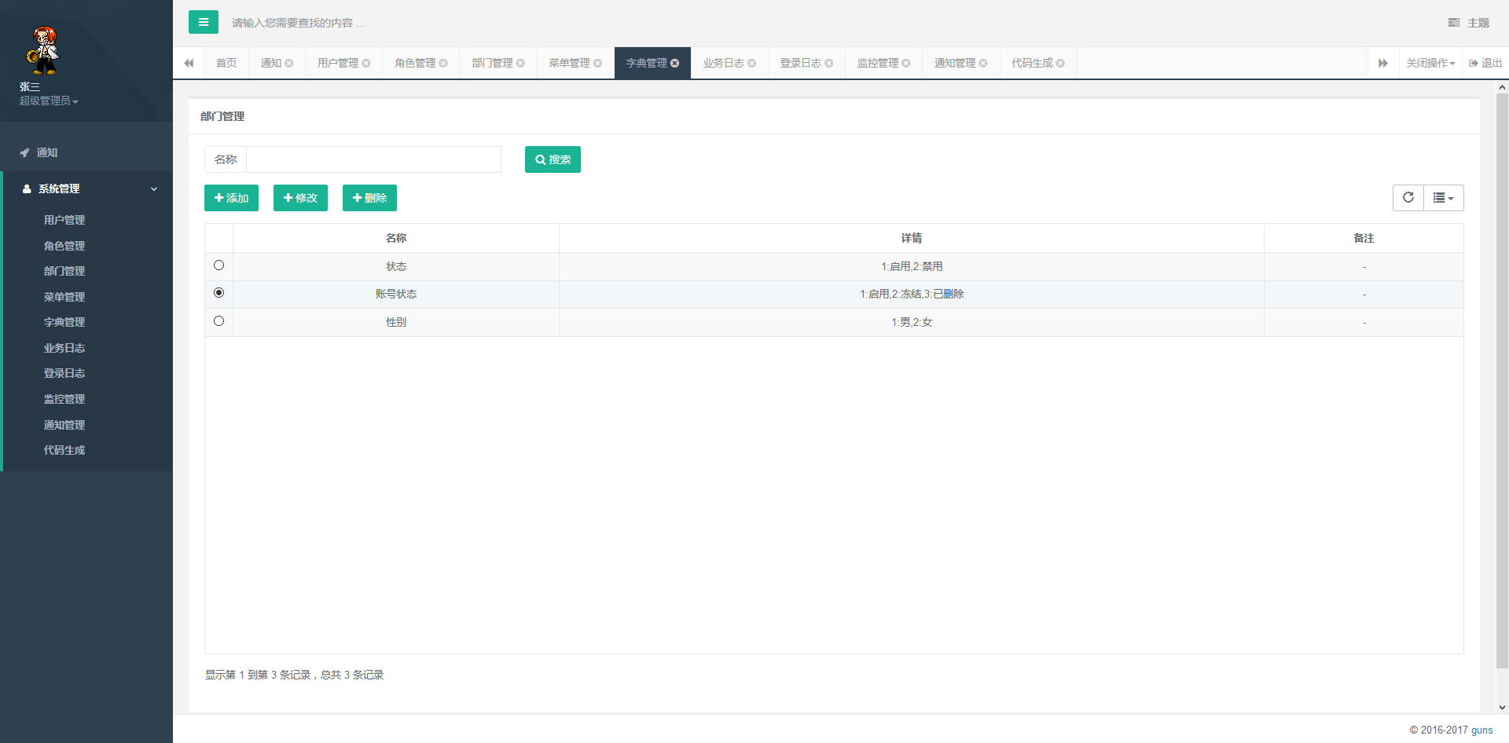Click the table refresh icon
This screenshot has height=743, width=1509.
tap(1408, 198)
